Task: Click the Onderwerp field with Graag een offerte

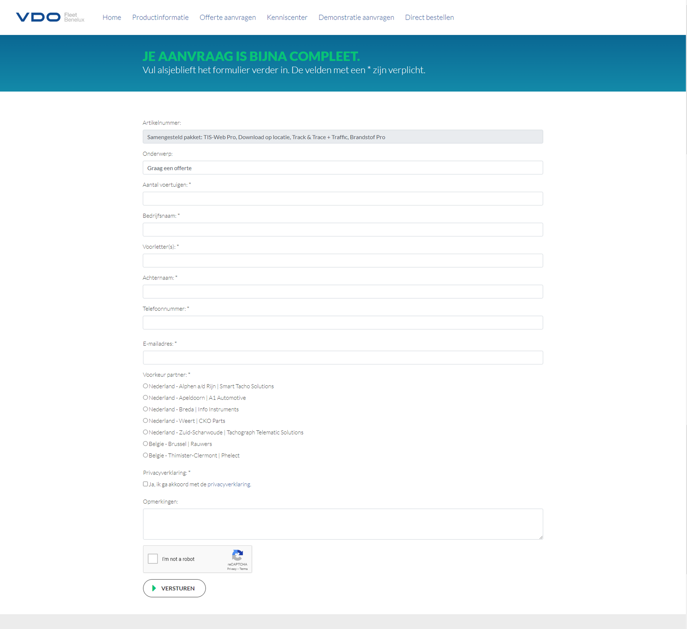Action: click(x=343, y=168)
